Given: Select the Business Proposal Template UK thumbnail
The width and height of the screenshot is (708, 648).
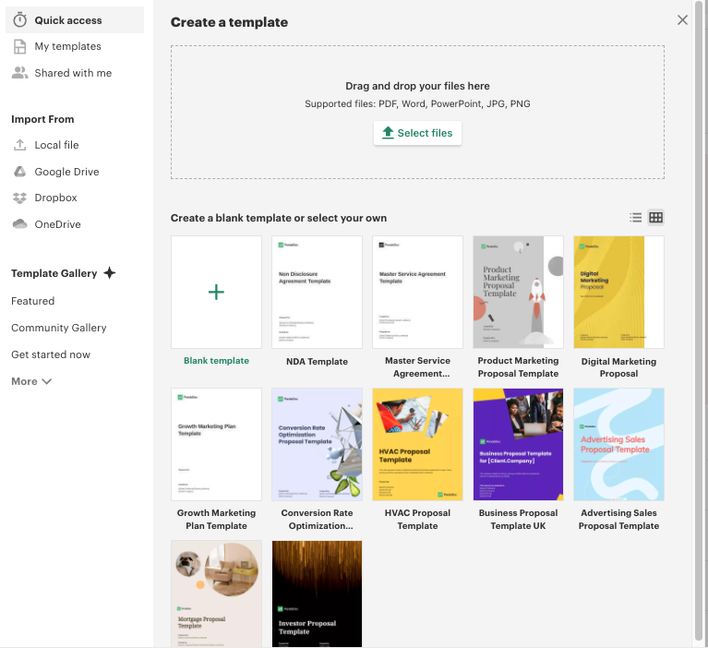Looking at the screenshot, I should (x=519, y=444).
